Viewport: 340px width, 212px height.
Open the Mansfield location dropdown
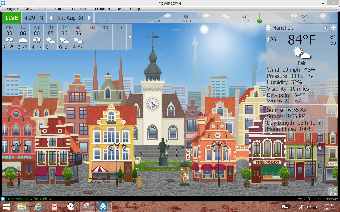[325, 28]
